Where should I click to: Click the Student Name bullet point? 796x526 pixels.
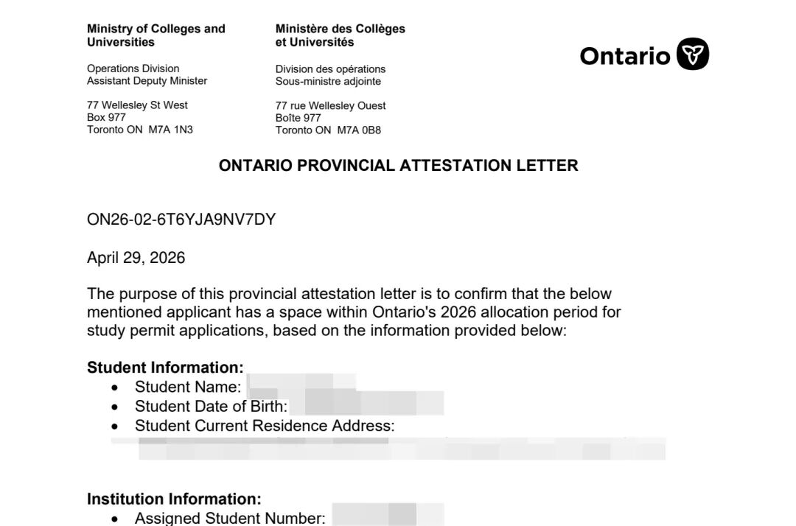coord(115,388)
